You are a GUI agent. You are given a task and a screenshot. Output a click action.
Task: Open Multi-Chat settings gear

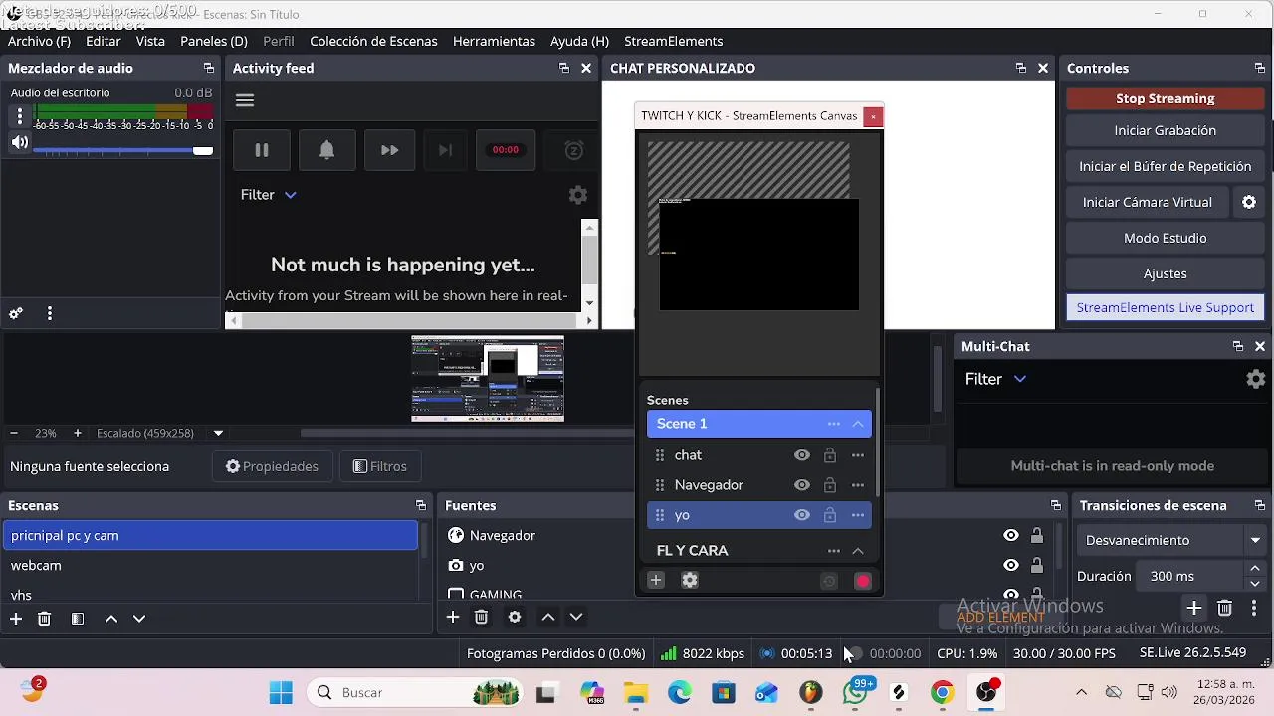click(1256, 379)
